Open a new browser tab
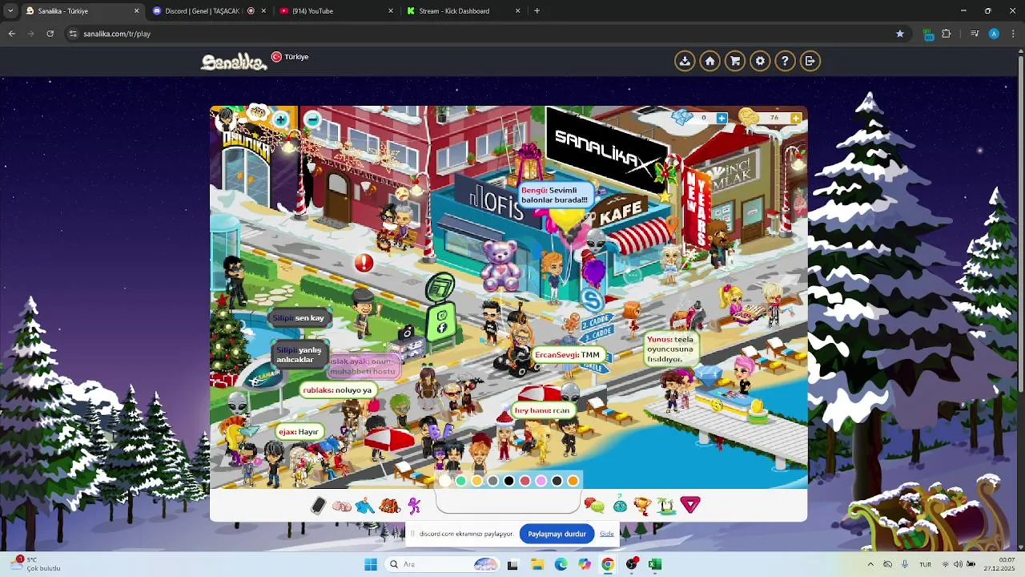The height and width of the screenshot is (577, 1025). pyautogui.click(x=537, y=11)
